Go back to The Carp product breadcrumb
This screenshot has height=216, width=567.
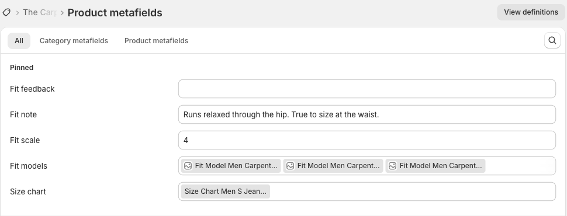(x=40, y=13)
